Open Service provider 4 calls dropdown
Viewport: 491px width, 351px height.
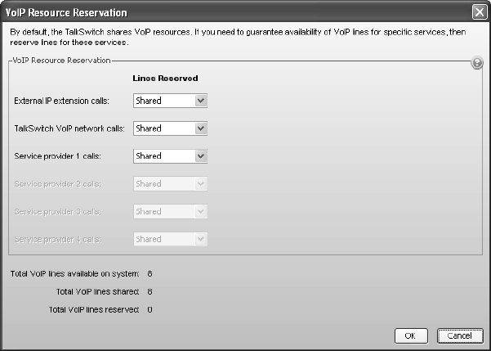170,239
